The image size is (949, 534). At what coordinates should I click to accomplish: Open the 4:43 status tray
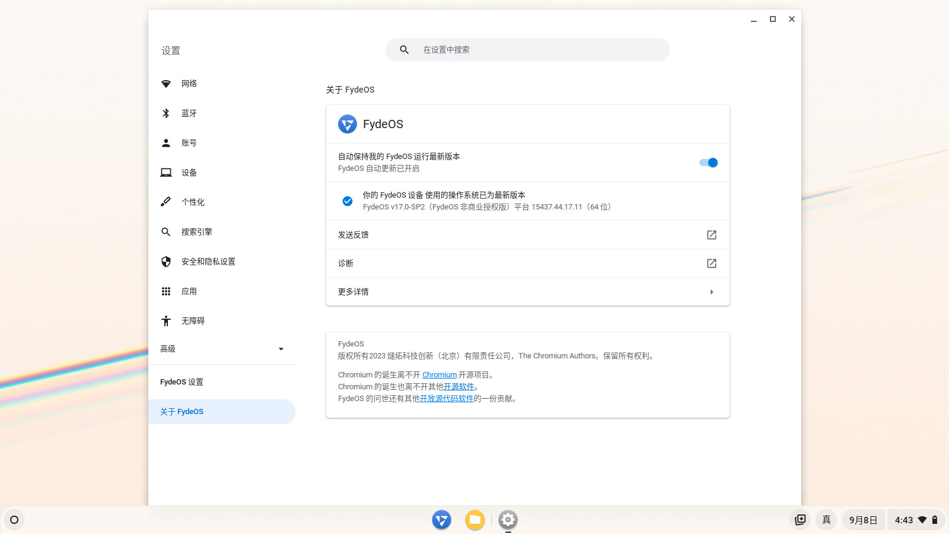click(x=916, y=520)
